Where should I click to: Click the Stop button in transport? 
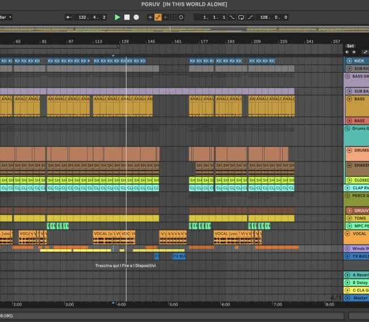127,17
